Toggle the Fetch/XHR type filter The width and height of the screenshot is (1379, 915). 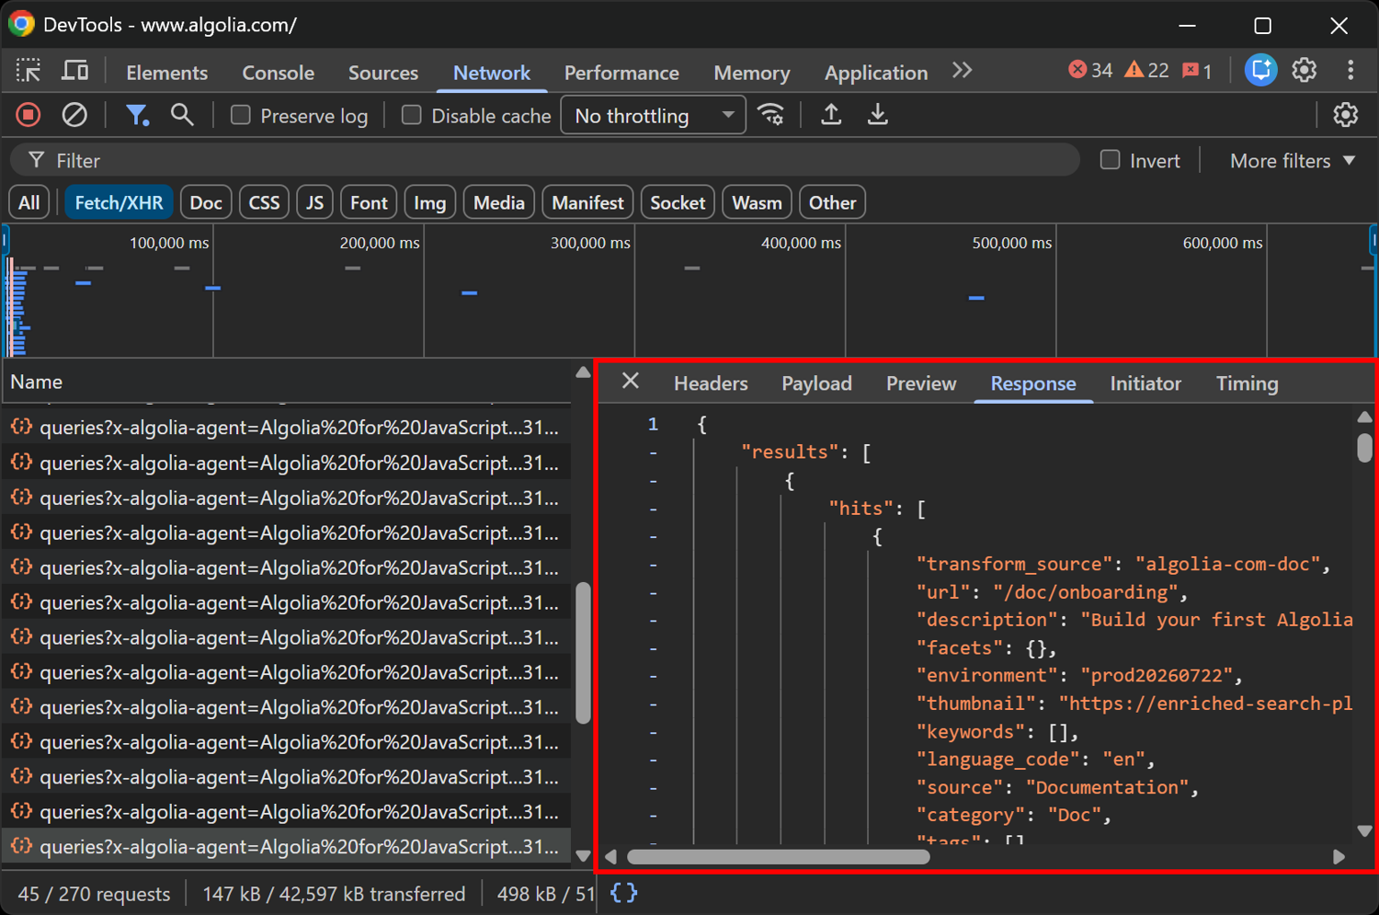click(x=119, y=202)
